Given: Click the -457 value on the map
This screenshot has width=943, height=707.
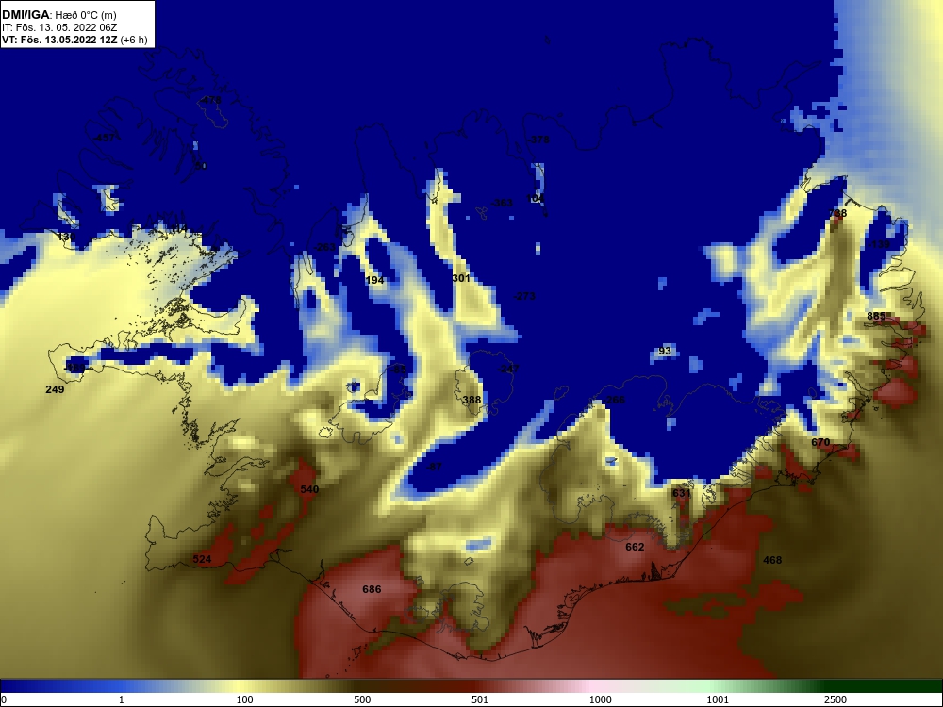Looking at the screenshot, I should coord(104,138).
